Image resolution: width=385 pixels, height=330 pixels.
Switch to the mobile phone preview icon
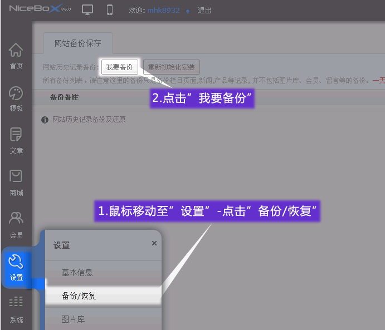[110, 10]
